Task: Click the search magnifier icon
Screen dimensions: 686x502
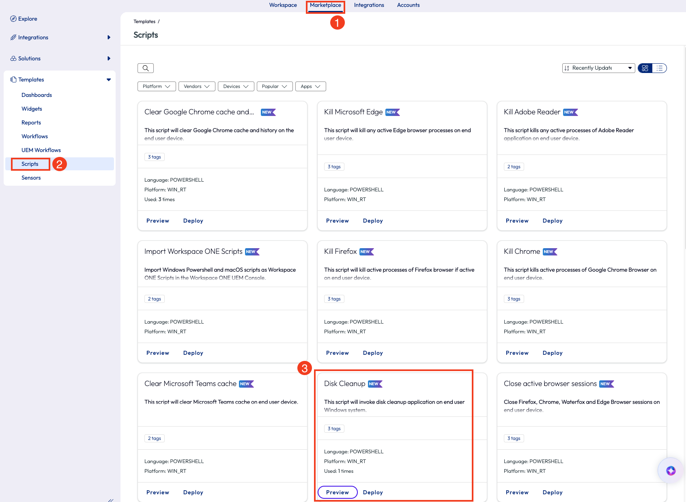Action: point(146,68)
